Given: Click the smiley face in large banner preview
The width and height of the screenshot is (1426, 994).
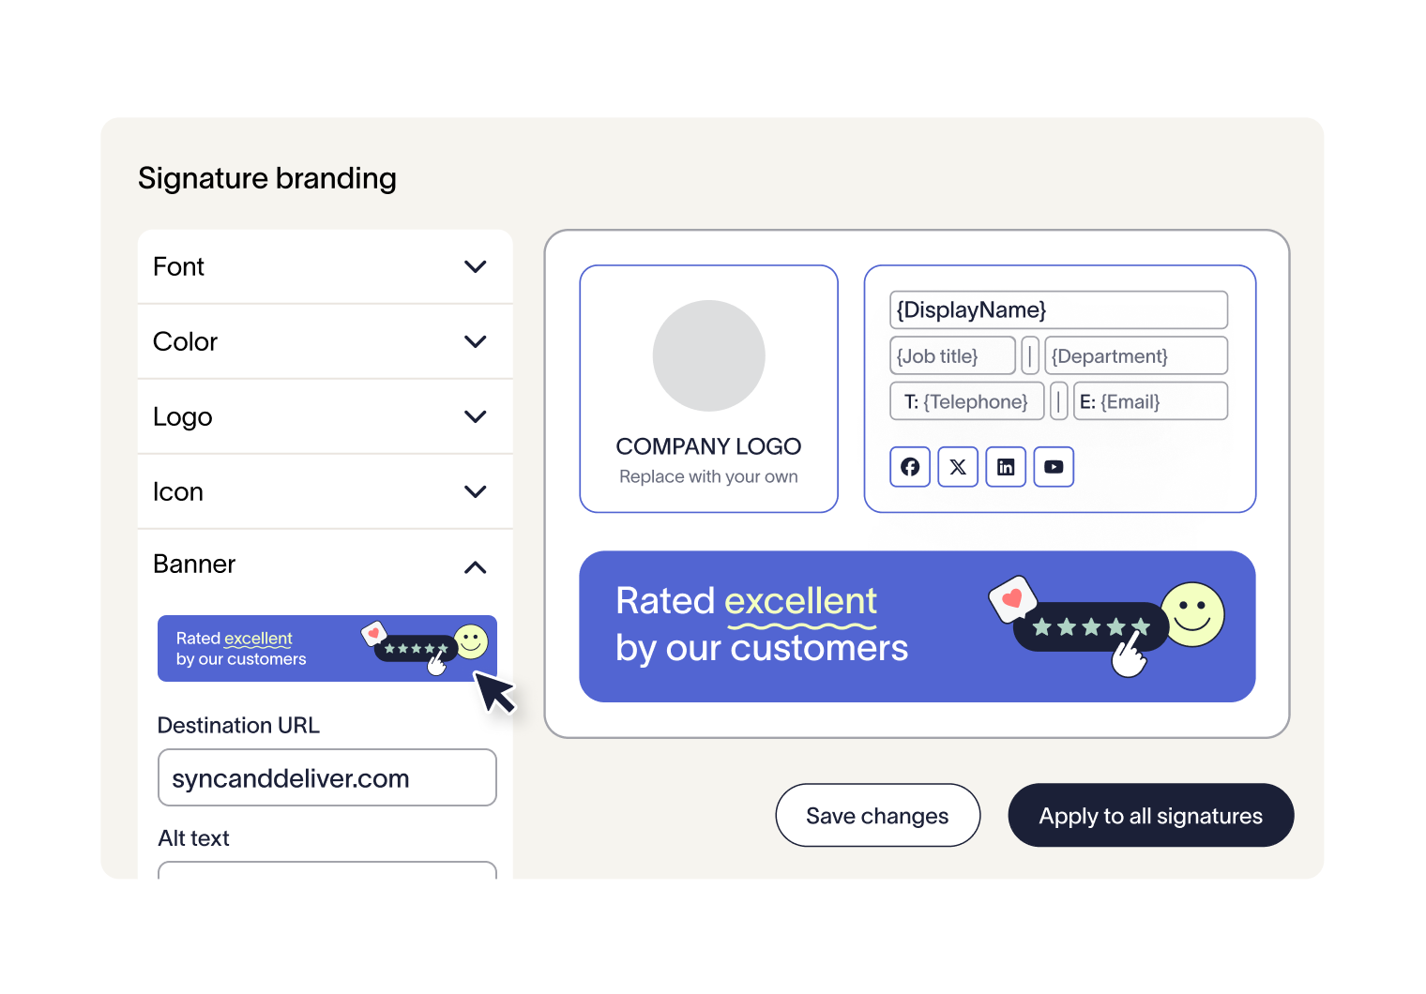Looking at the screenshot, I should pyautogui.click(x=1192, y=614).
